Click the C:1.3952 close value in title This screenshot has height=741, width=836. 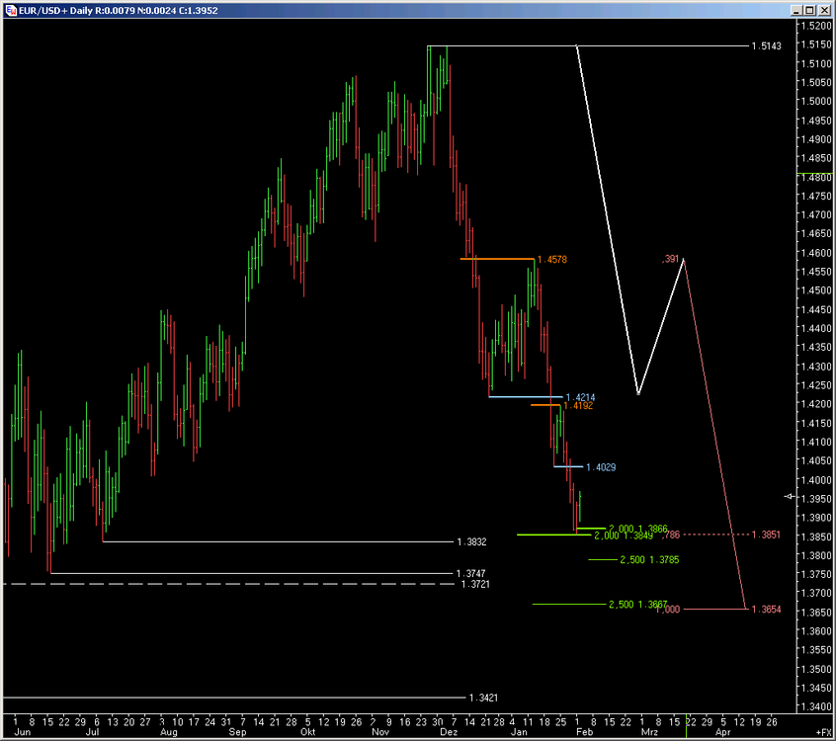click(199, 10)
